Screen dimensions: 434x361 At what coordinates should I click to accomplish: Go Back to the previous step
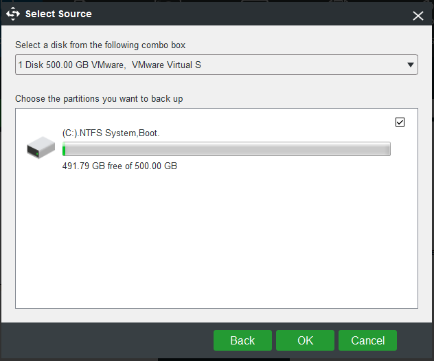(x=242, y=340)
